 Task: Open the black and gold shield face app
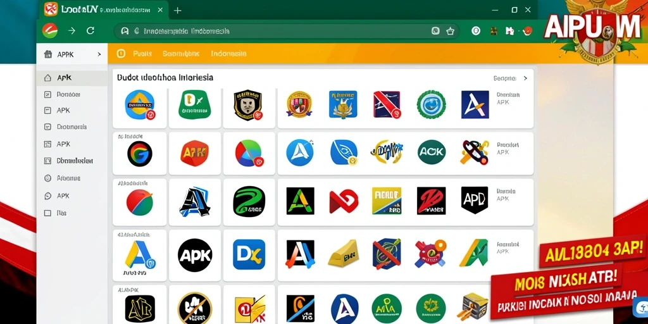coord(248,105)
